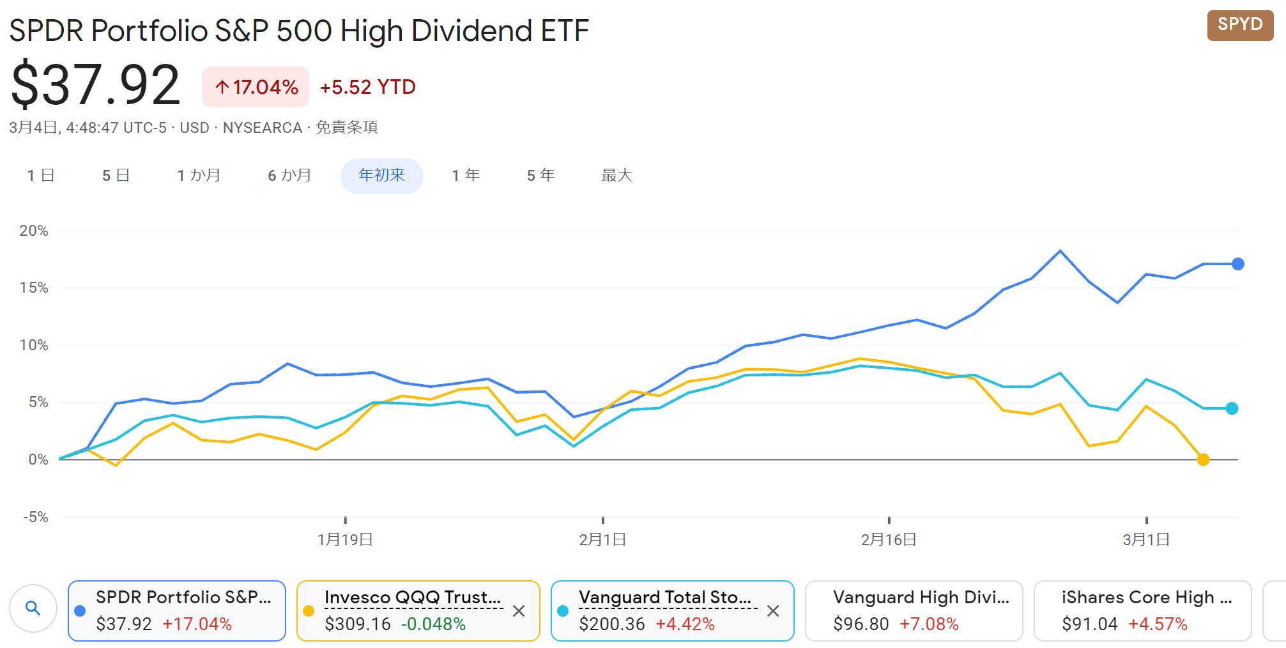Remove Vanguard Total Stock from comparison

pos(773,612)
